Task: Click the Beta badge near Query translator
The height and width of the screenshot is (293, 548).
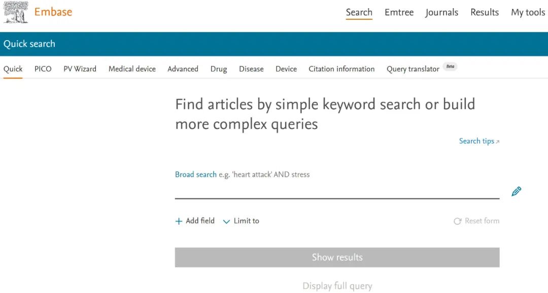Action: point(450,66)
